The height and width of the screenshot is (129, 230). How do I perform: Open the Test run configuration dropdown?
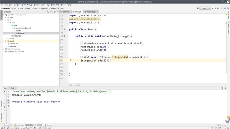205,8
